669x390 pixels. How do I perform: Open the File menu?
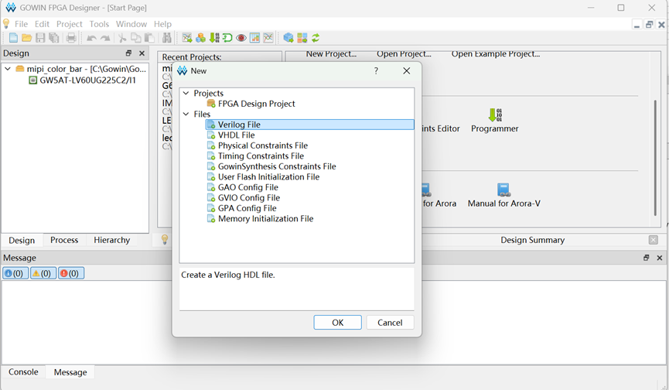pyautogui.click(x=21, y=24)
